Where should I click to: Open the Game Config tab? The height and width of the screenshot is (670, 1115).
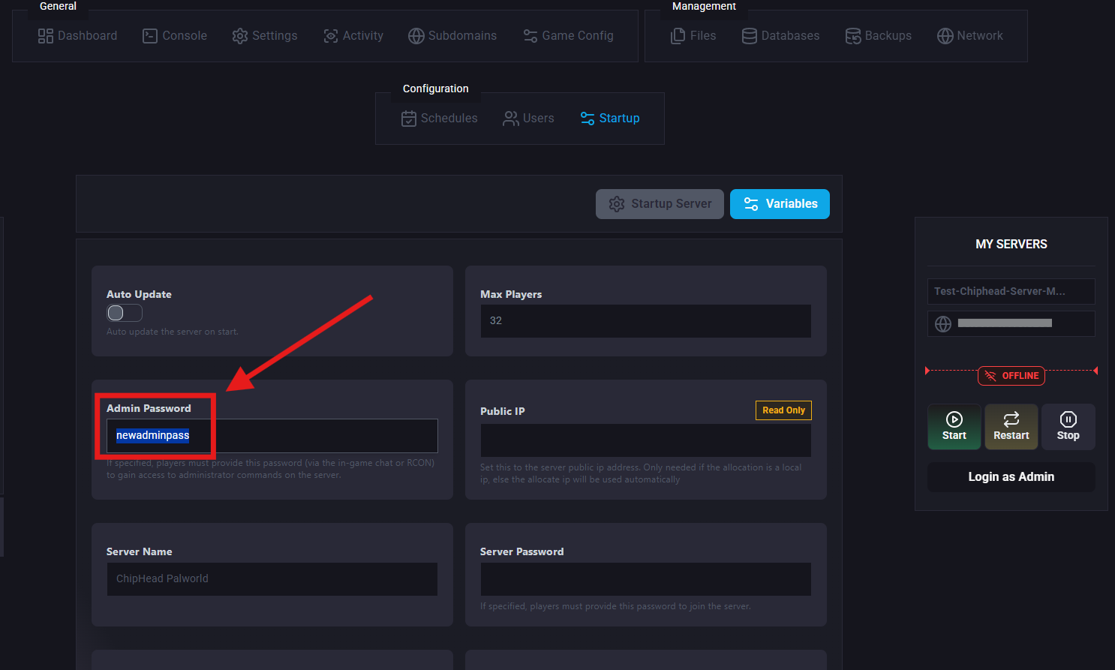coord(568,35)
